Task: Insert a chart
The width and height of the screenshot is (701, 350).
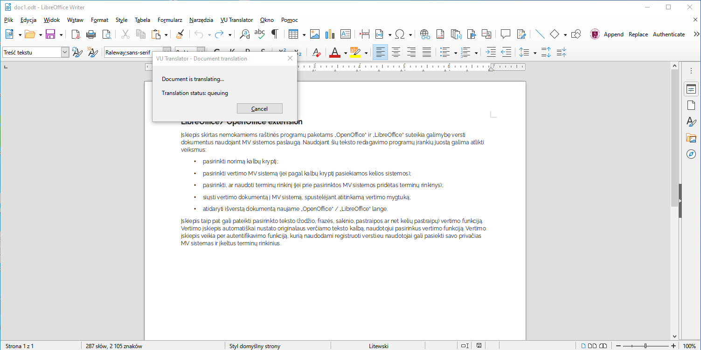Action: [x=330, y=34]
